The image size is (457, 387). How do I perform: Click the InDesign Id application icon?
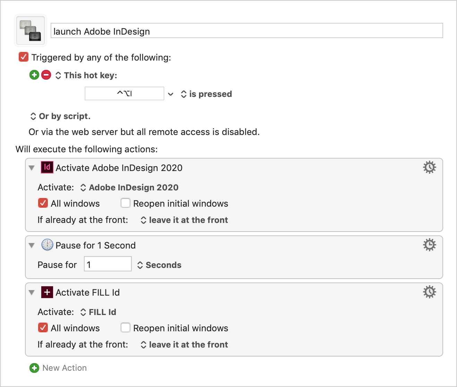click(47, 167)
